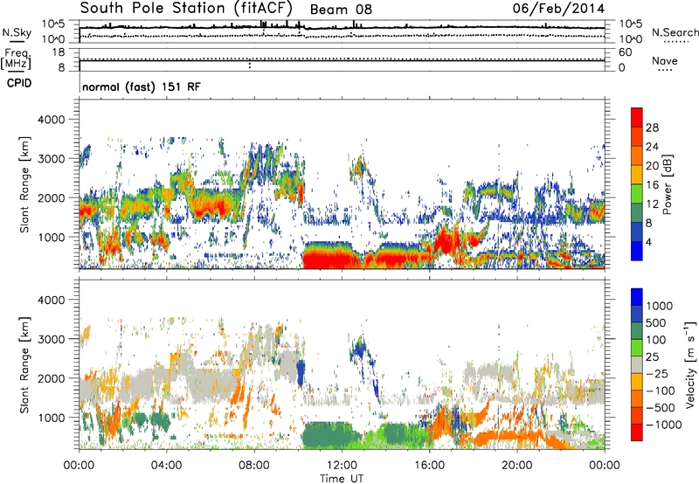The image size is (699, 484).
Task: Click the '18' frequency axis tick
Action: pyautogui.click(x=59, y=52)
